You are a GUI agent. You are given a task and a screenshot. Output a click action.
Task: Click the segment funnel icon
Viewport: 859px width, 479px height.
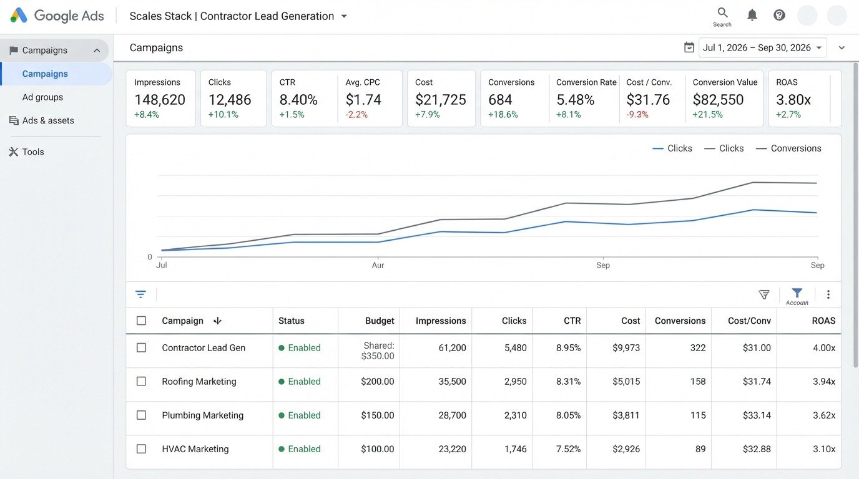(x=763, y=294)
